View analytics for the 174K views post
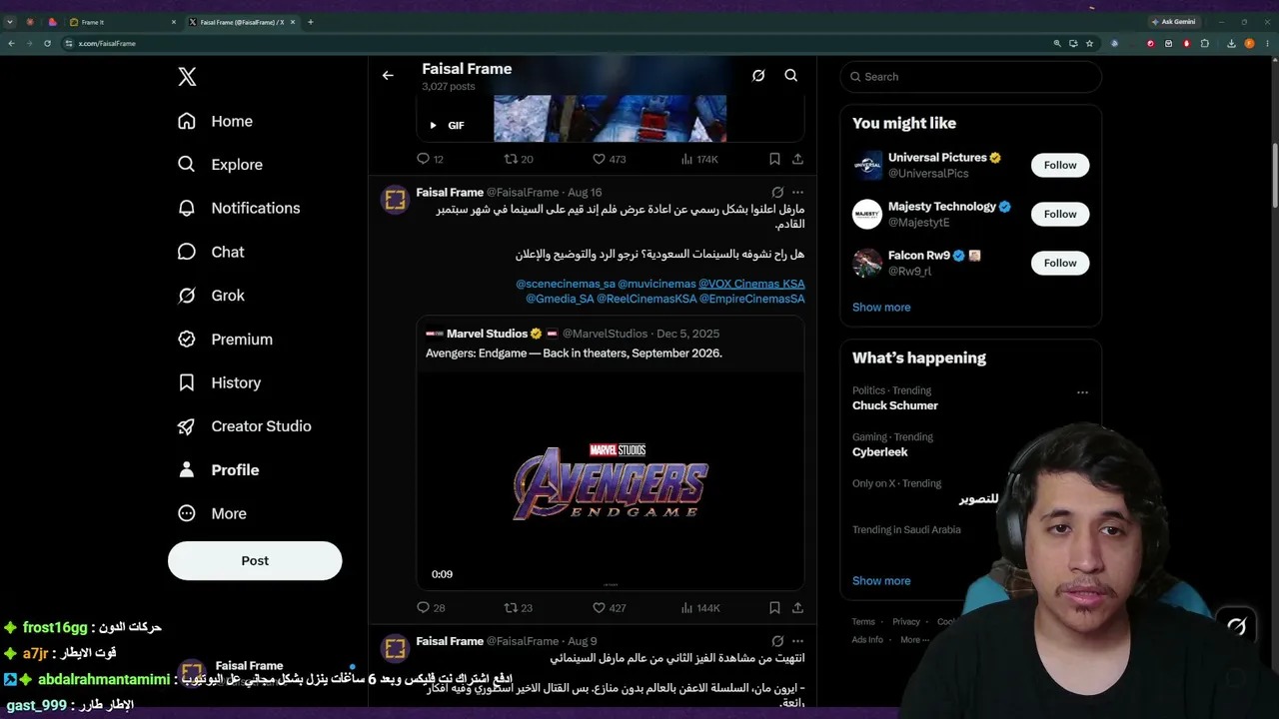 coord(699,159)
